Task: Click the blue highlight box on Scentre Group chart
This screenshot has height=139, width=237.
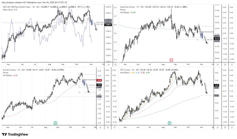Action: (x=84, y=82)
